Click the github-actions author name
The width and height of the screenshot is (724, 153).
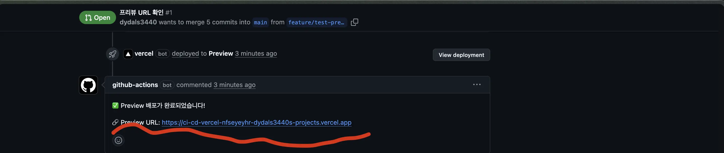pos(135,85)
